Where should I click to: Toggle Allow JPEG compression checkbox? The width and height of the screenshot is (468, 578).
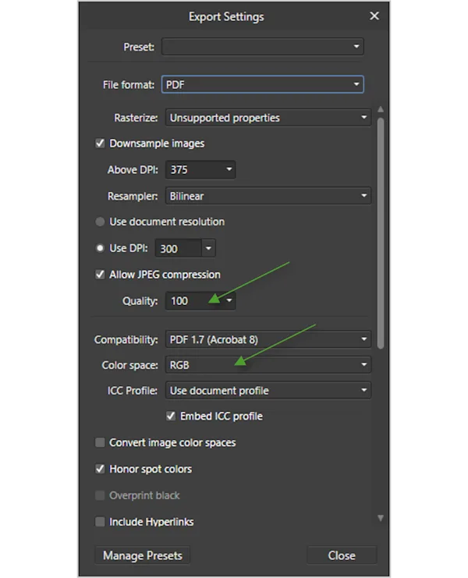tap(100, 275)
